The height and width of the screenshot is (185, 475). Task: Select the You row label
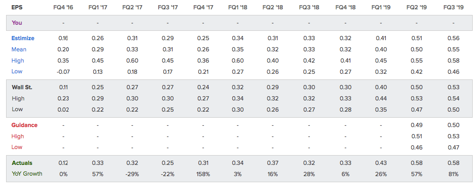(x=17, y=23)
